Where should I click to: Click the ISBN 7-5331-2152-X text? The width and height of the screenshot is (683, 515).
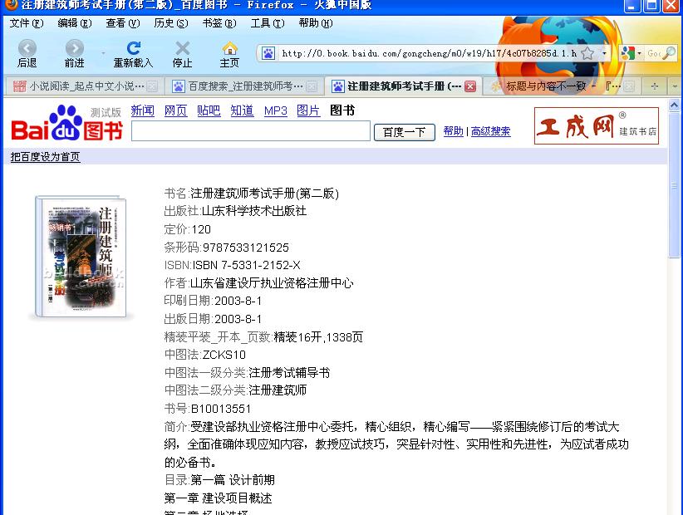pos(247,265)
